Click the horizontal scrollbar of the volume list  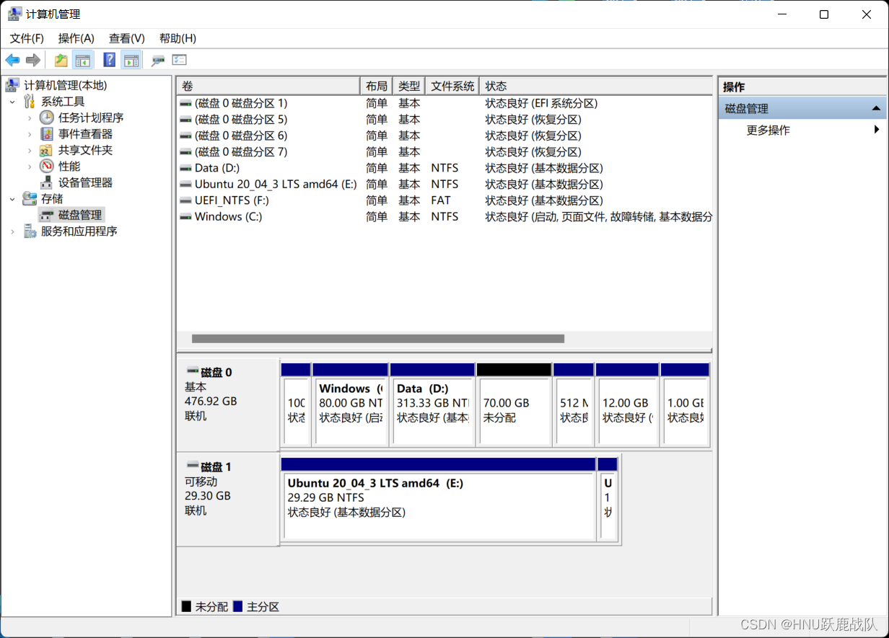point(378,339)
